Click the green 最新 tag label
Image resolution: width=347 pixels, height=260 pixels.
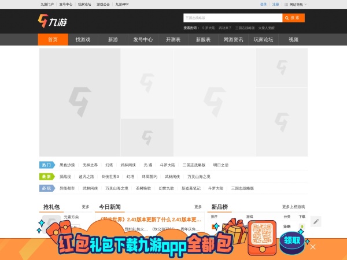[x=46, y=176]
